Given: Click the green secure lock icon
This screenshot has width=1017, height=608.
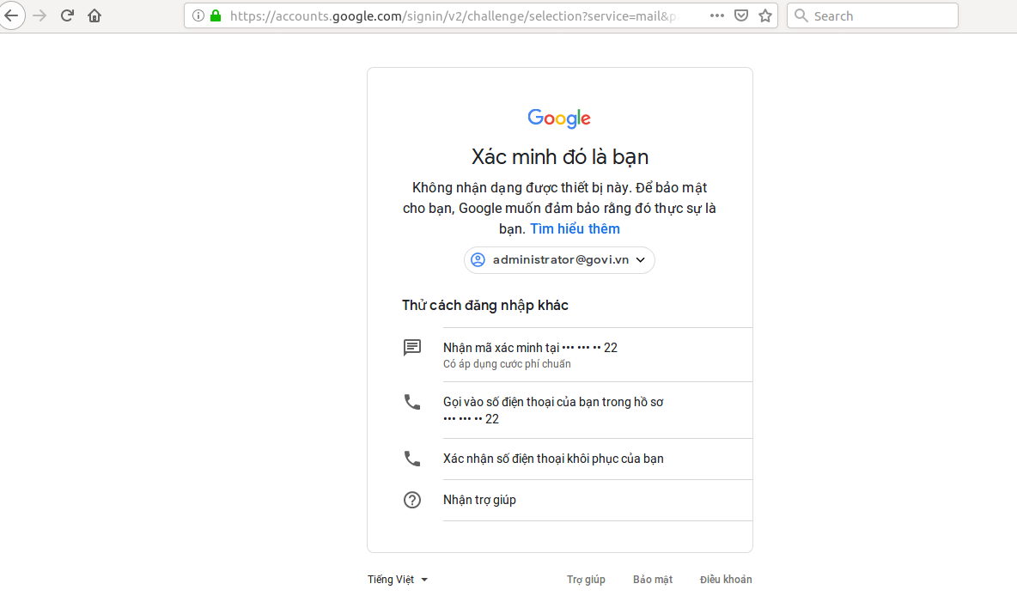Looking at the screenshot, I should click(x=216, y=15).
